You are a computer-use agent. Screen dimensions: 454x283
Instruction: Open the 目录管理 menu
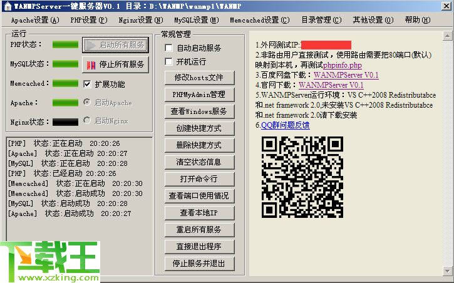[321, 20]
